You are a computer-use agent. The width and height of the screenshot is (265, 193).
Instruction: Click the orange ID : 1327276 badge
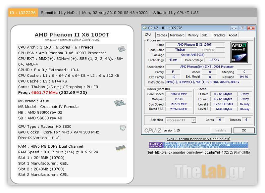tap(23, 13)
